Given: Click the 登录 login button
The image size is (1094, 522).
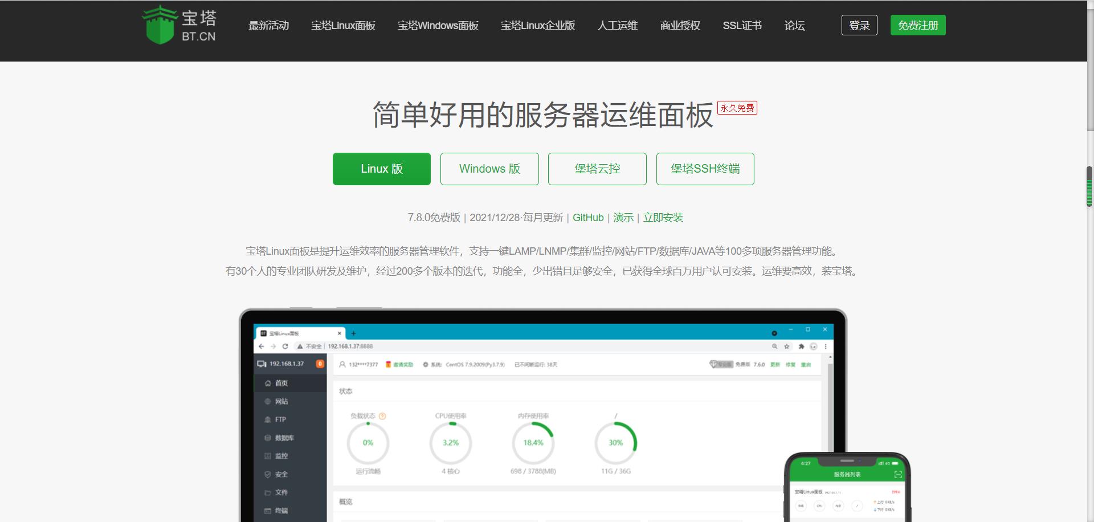Looking at the screenshot, I should click(859, 25).
